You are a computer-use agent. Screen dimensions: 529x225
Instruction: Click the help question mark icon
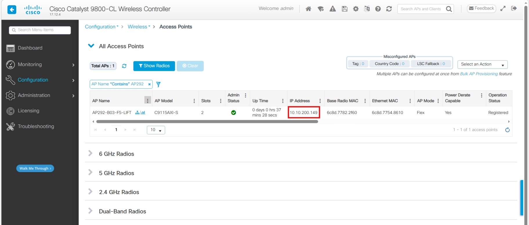coord(378,9)
